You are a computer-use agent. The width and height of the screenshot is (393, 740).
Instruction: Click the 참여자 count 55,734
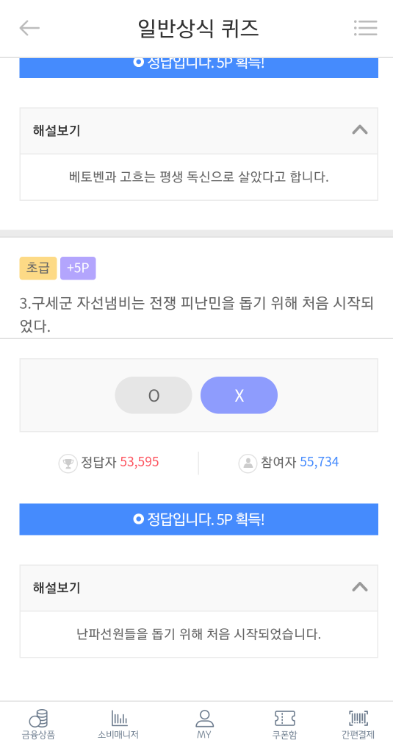320,462
